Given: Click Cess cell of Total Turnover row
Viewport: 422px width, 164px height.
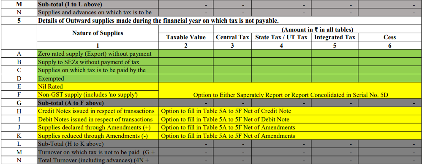Looking at the screenshot, I should point(390,160).
